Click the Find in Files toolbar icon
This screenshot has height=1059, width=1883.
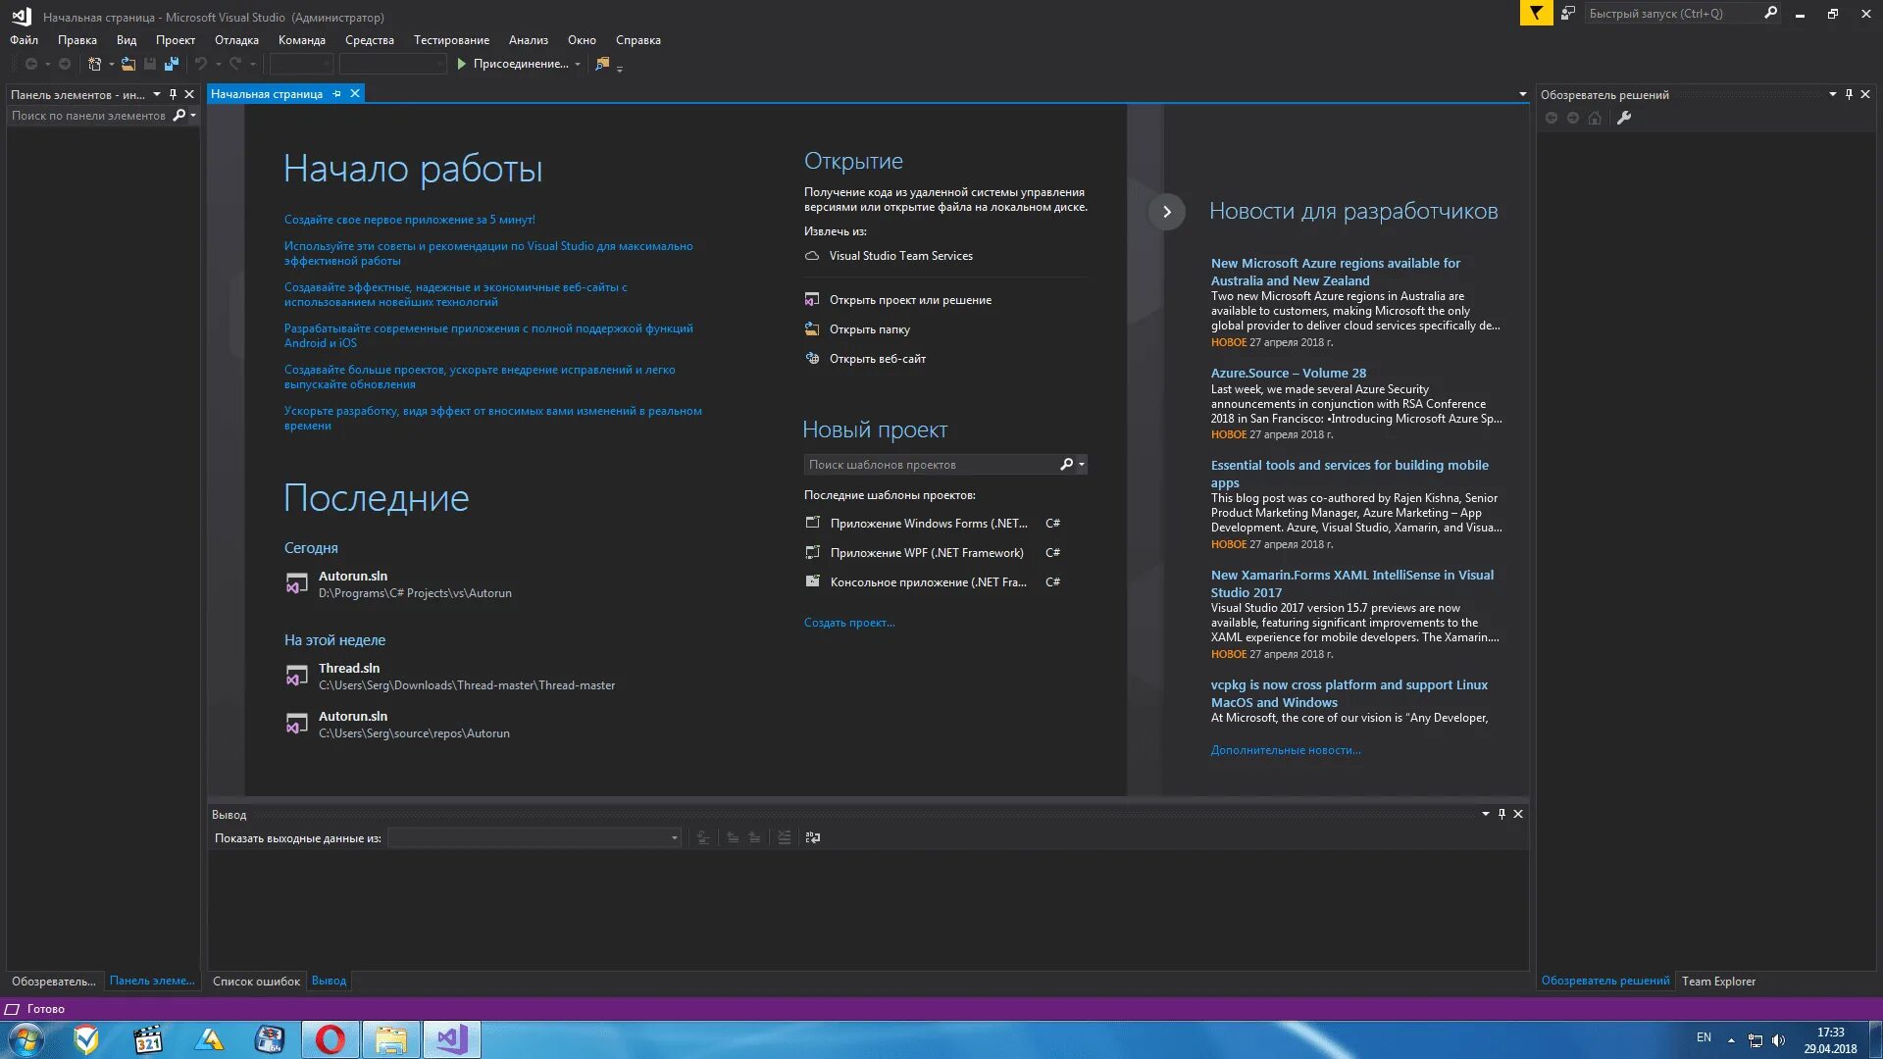tap(602, 64)
